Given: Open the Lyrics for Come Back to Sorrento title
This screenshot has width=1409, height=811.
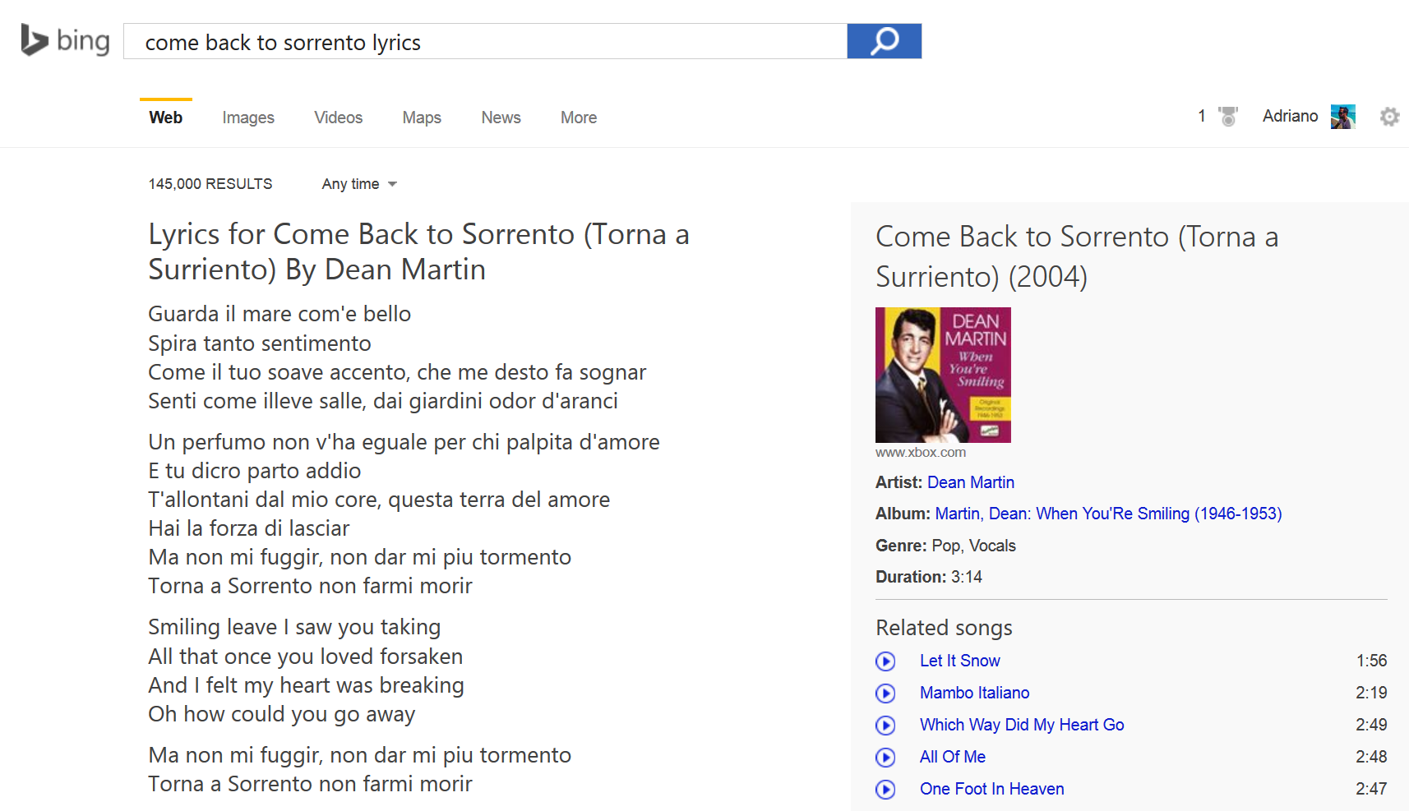Looking at the screenshot, I should point(418,251).
